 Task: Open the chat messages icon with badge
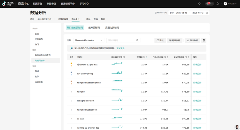pos(208,4)
